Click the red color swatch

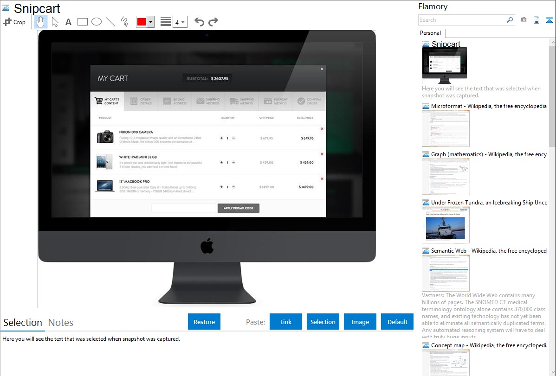pos(142,22)
